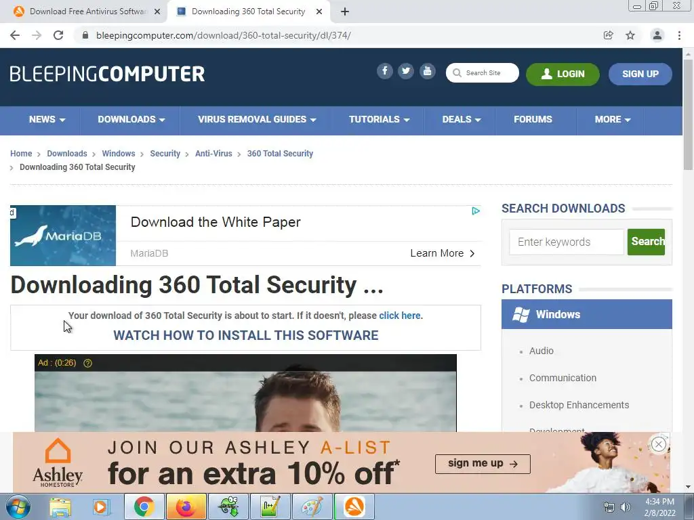694x520 pixels.
Task: Open Anti-Virus breadcrumb link
Action: pyautogui.click(x=213, y=154)
